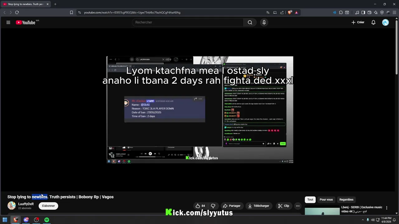Screen dimensions: 399x224
Task: Show hidden tray icons chevron
Action: point(363,220)
